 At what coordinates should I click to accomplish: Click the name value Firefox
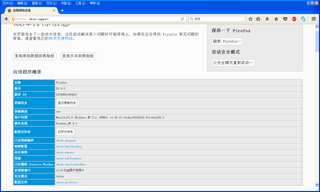tap(61, 83)
